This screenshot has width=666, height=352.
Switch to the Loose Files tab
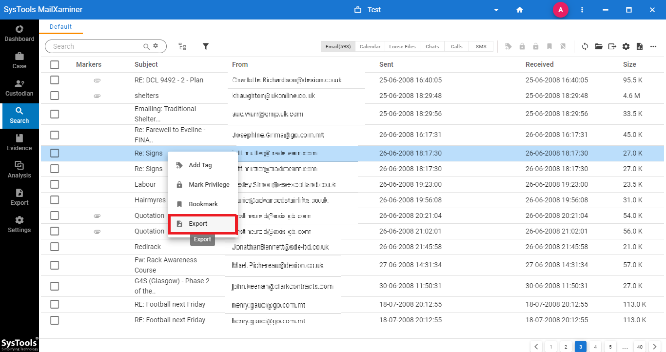click(402, 46)
